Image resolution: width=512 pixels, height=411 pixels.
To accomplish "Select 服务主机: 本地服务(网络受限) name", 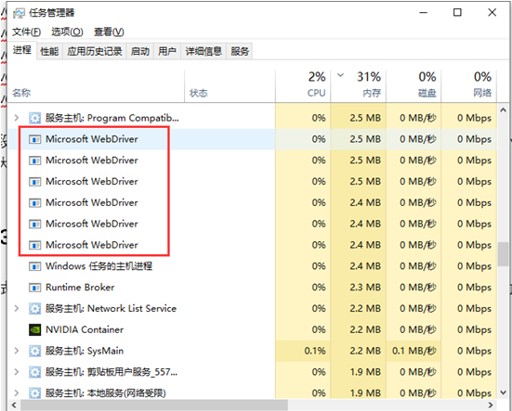I will click(x=106, y=393).
